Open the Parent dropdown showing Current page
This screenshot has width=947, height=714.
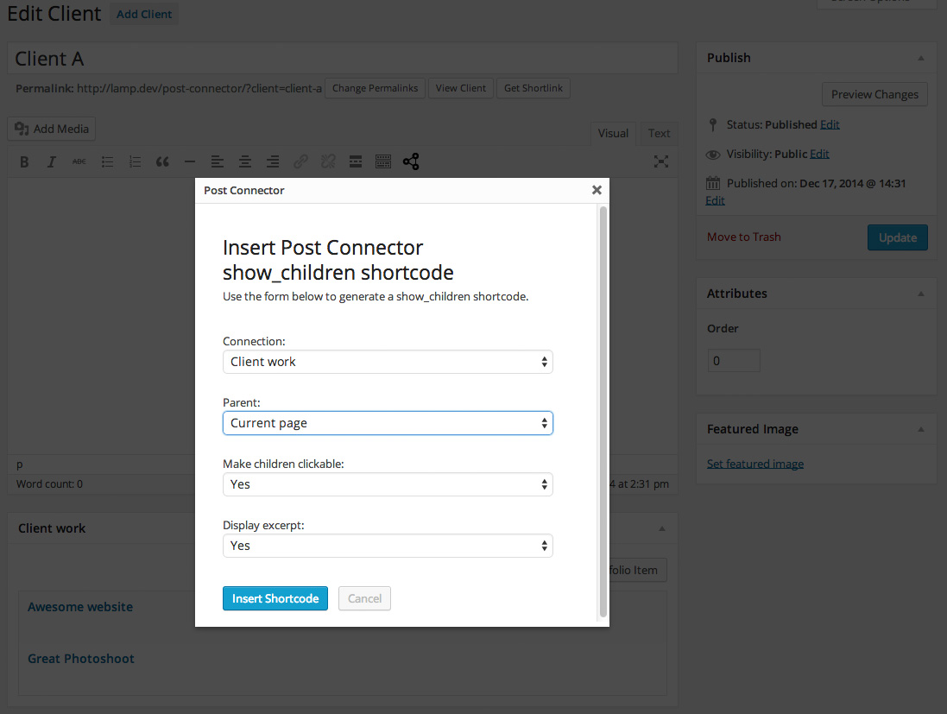click(x=388, y=423)
